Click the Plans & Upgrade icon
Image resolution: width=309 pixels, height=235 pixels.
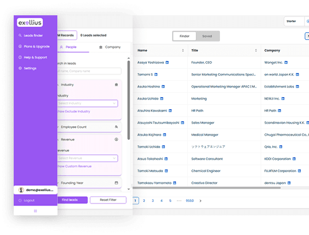[20, 46]
